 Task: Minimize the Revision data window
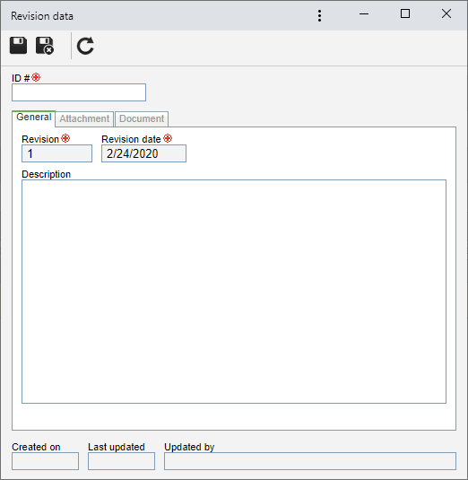[x=364, y=13]
